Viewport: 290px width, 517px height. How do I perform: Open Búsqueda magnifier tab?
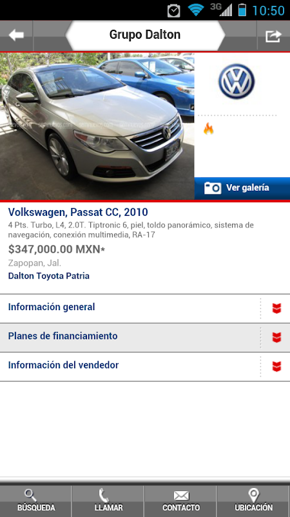(36, 500)
